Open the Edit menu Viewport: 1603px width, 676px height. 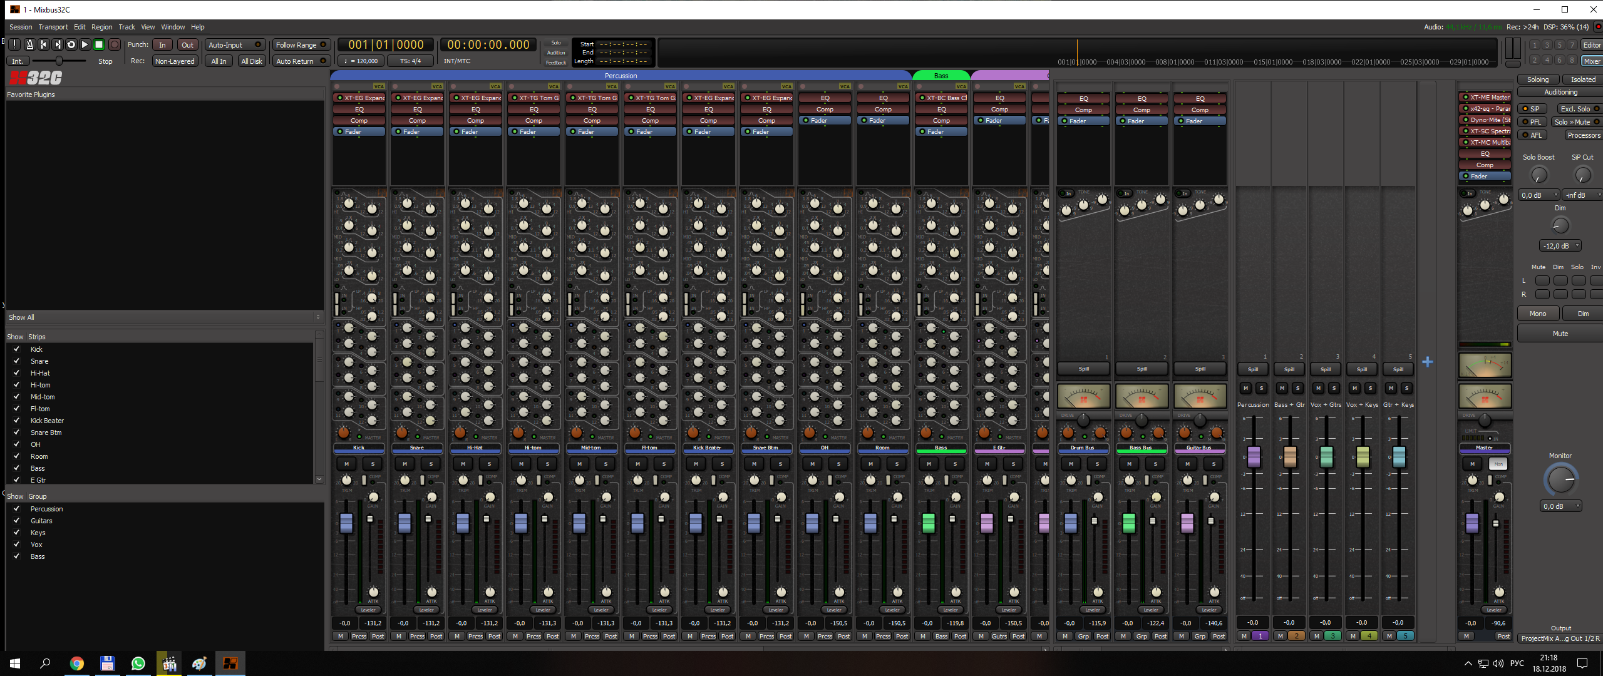pyautogui.click(x=80, y=27)
